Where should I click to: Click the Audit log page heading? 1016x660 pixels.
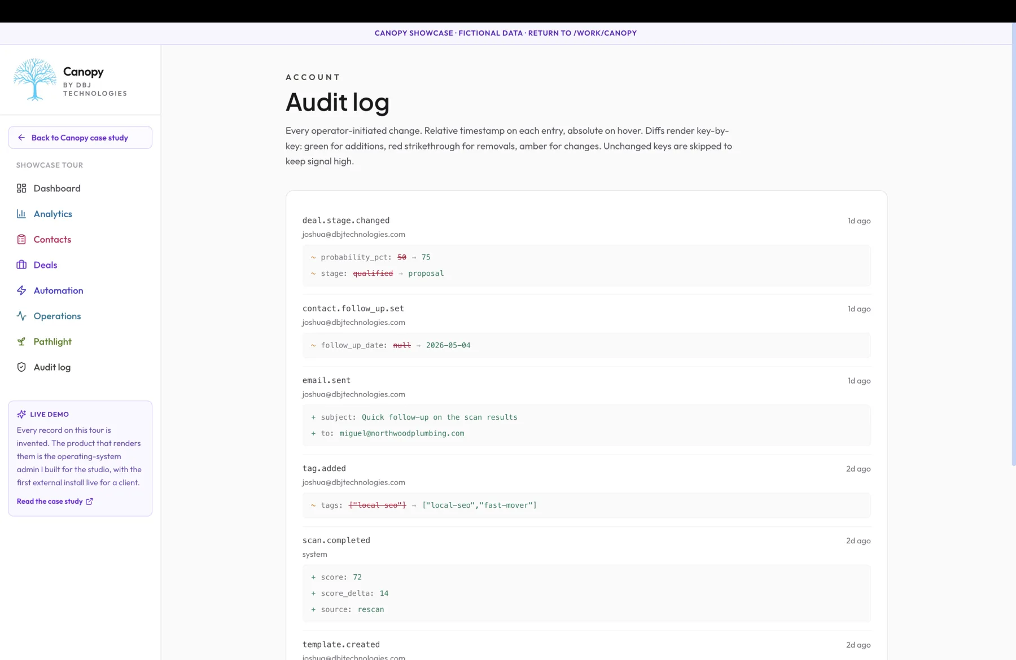pyautogui.click(x=338, y=103)
